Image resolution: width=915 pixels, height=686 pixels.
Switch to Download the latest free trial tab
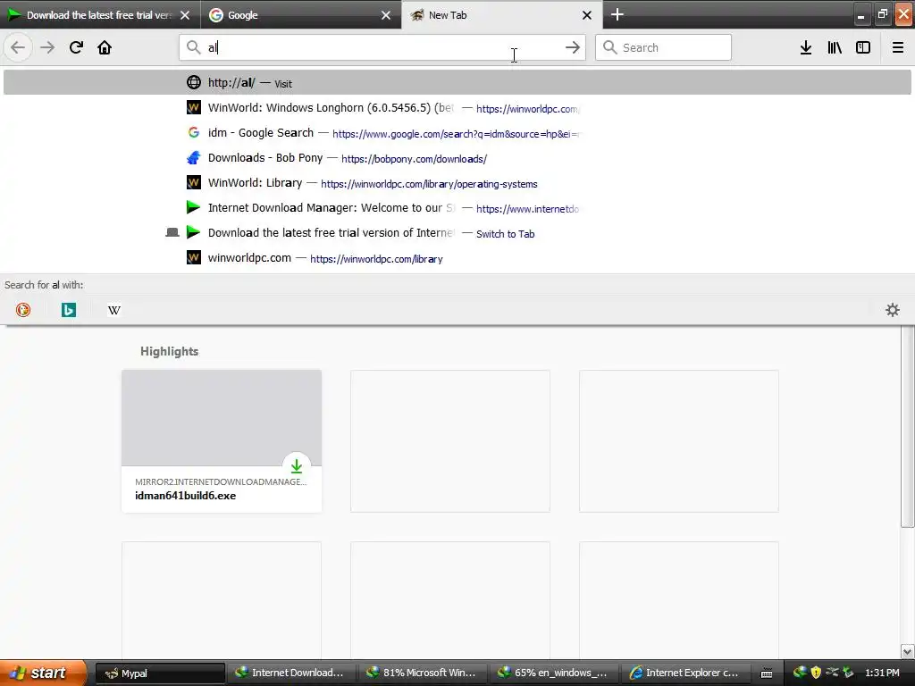click(100, 15)
